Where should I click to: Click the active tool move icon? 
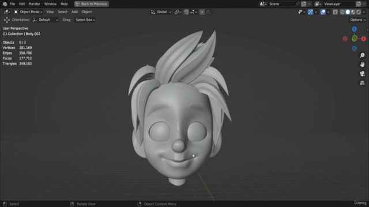point(6,20)
